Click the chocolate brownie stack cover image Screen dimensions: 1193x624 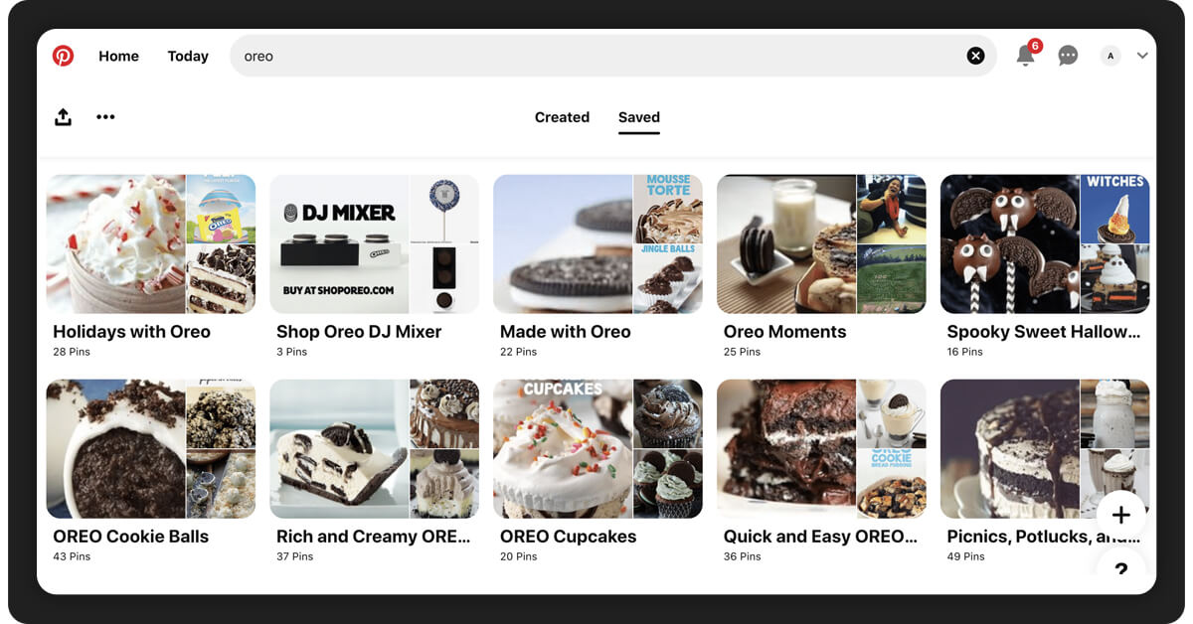(786, 449)
